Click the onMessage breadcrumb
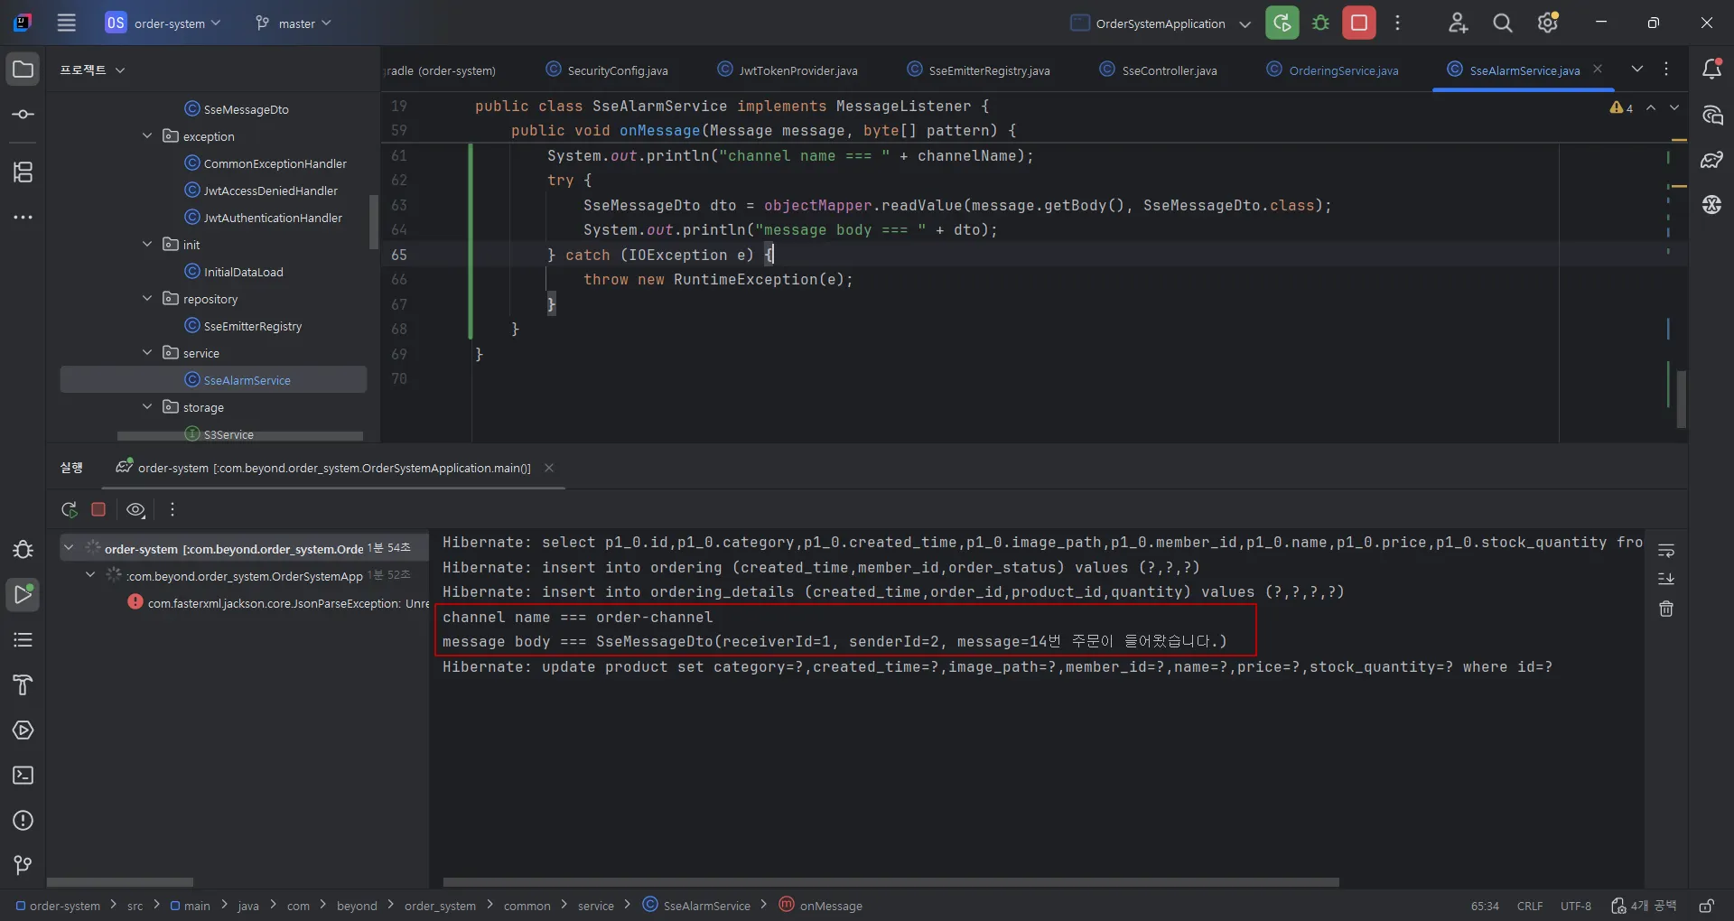 (x=821, y=906)
